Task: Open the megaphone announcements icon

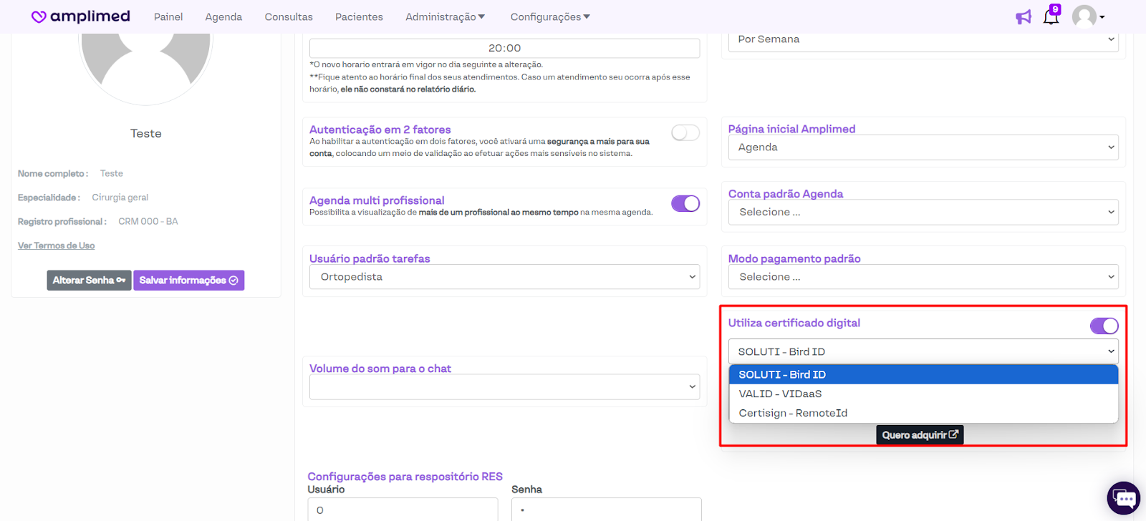Action: pyautogui.click(x=1023, y=17)
